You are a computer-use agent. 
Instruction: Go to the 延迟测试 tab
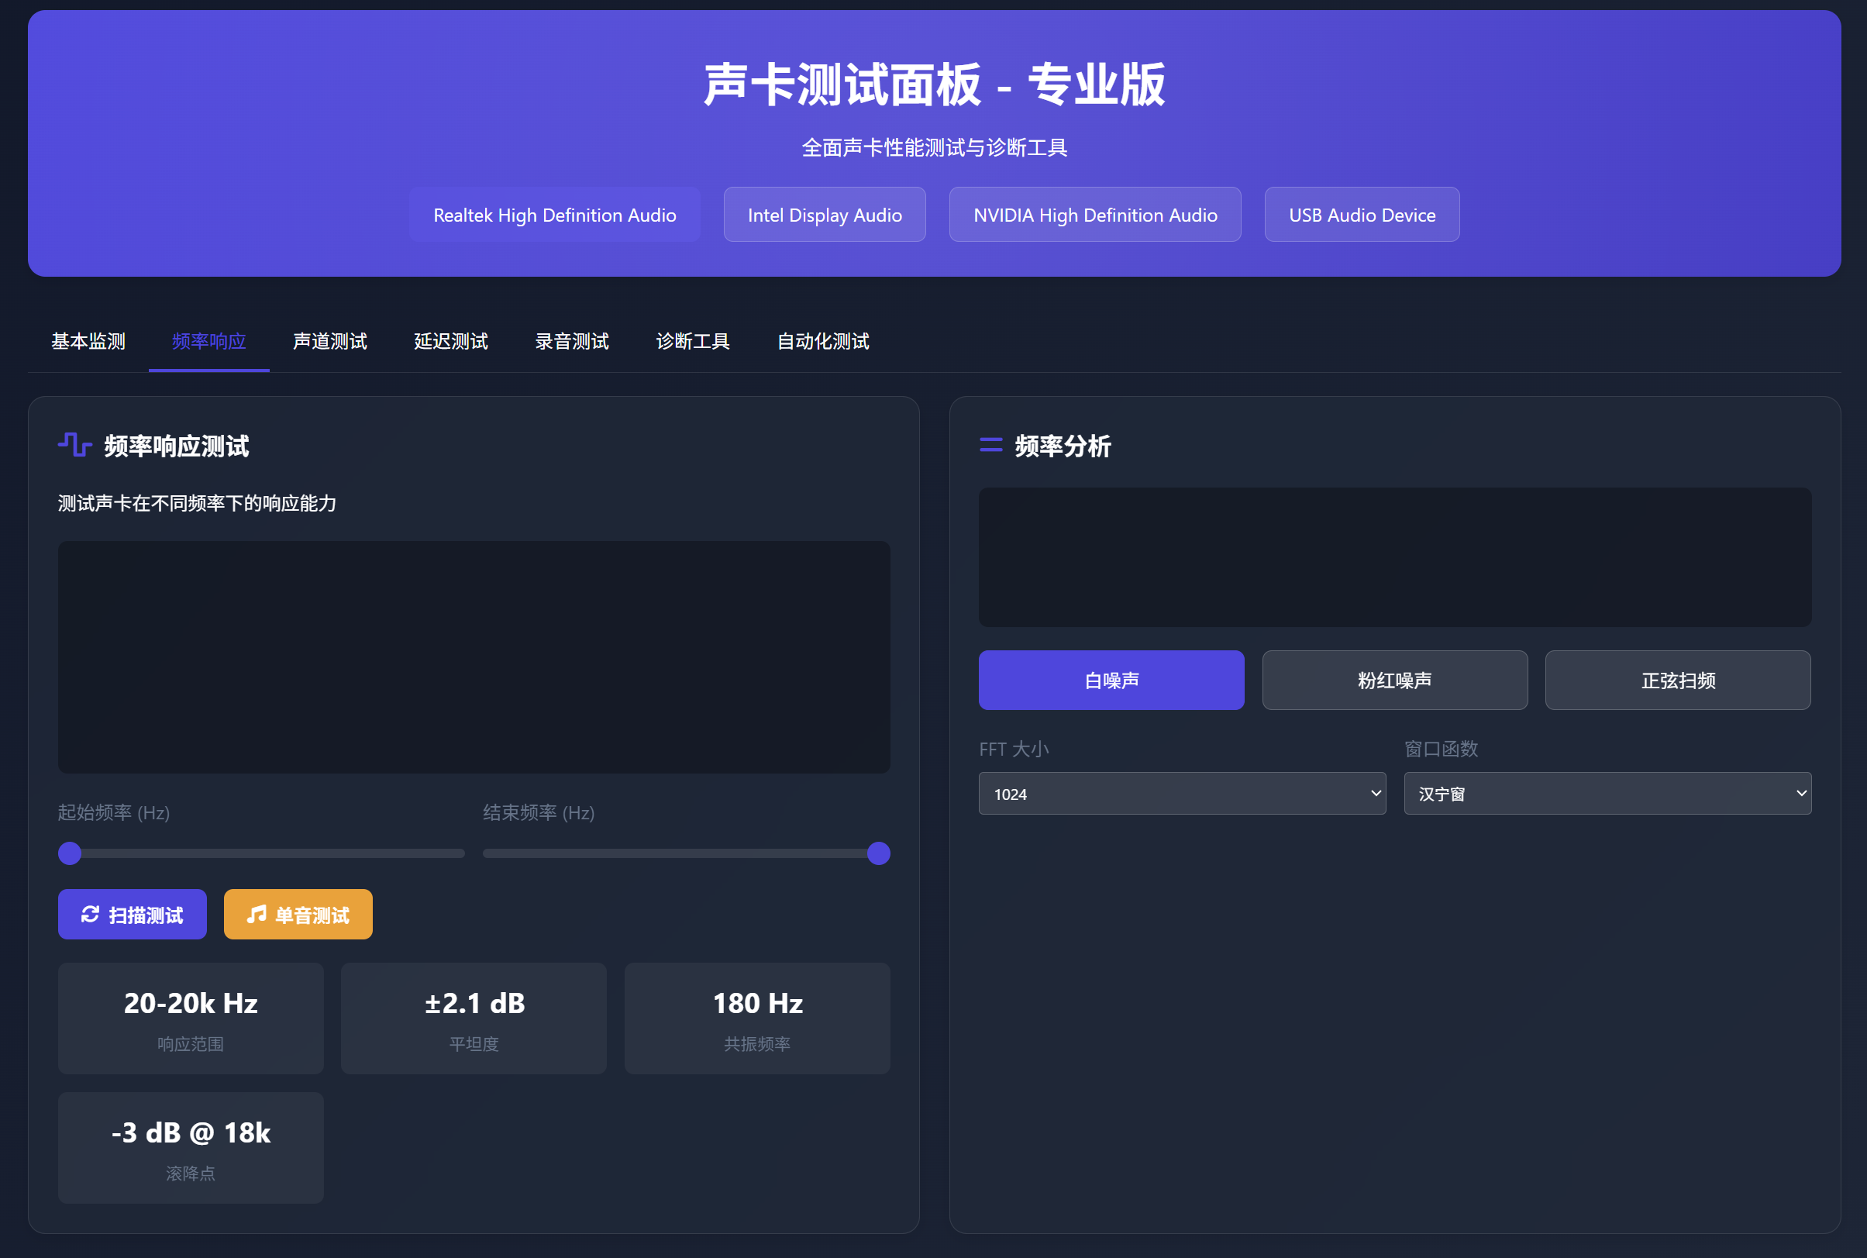[x=451, y=342]
